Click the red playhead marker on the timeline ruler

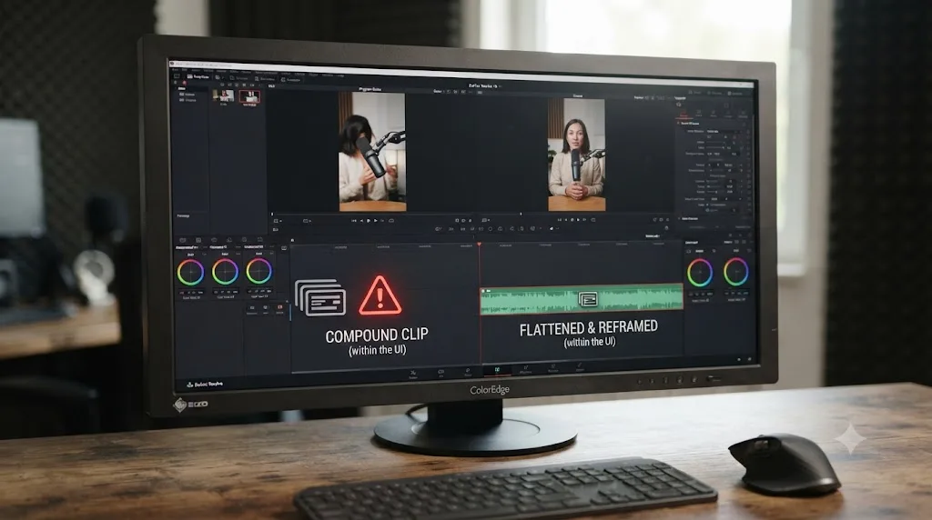click(479, 245)
